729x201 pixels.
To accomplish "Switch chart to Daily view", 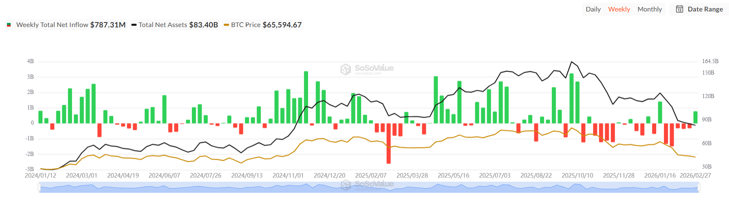I will pos(593,9).
